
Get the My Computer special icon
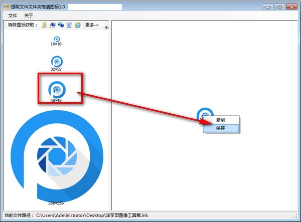[x=52, y=25]
